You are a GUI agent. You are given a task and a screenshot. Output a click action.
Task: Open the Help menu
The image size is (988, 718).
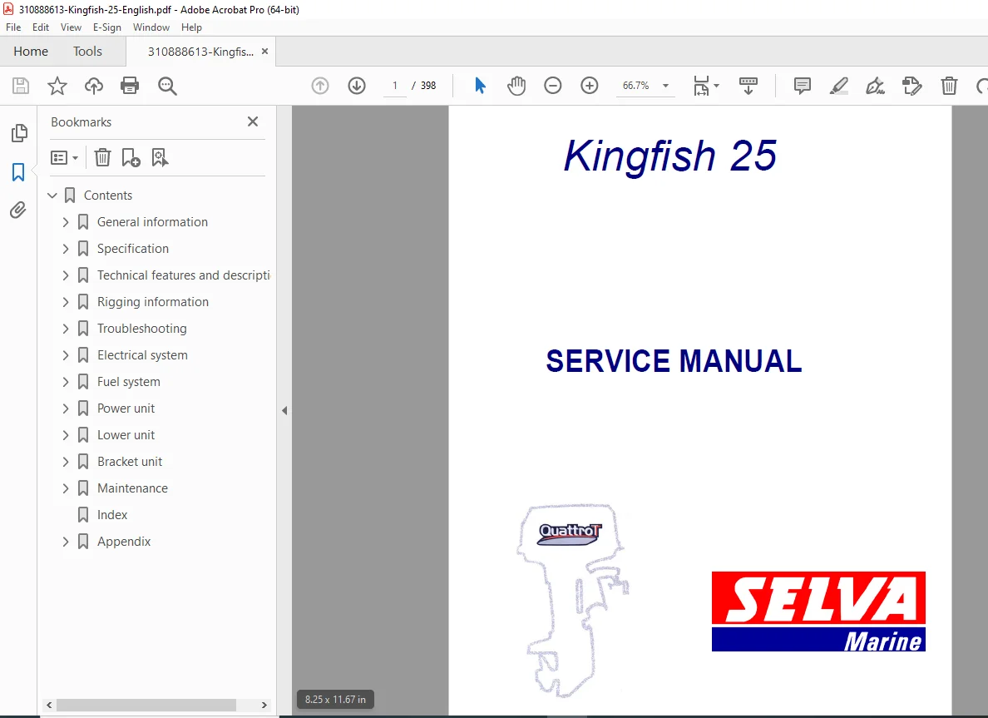click(191, 27)
